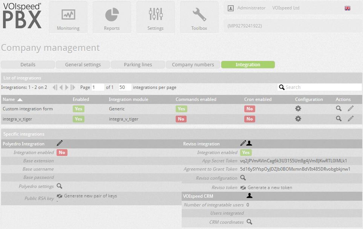Switch to the Details tab

(28, 64)
